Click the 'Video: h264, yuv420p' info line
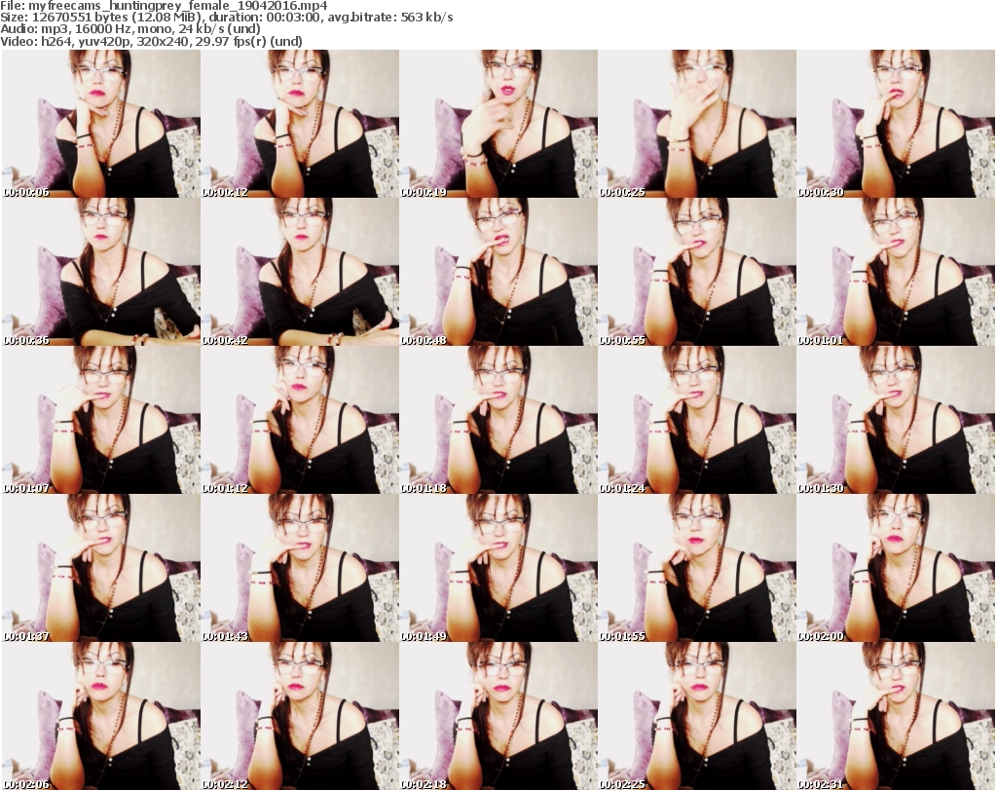997x790 pixels. [151, 41]
